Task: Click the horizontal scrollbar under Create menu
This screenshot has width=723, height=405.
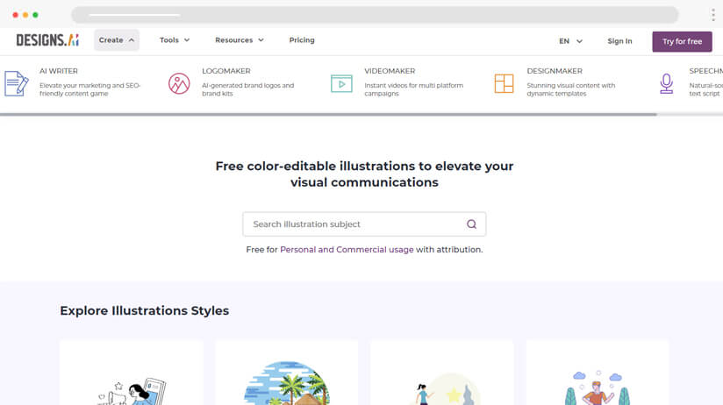Action: click(x=329, y=114)
